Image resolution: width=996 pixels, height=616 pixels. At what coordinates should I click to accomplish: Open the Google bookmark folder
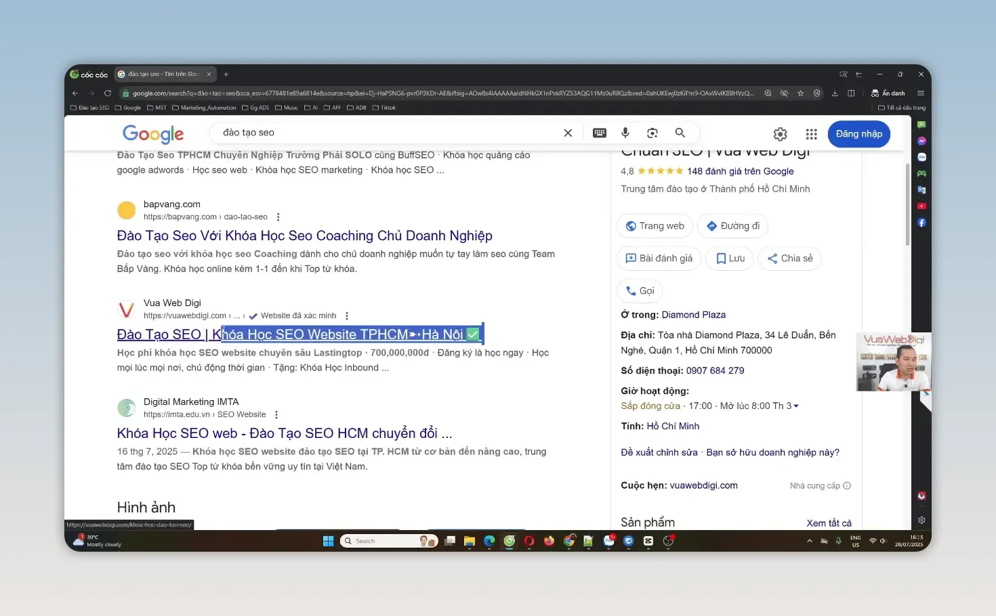(x=128, y=108)
